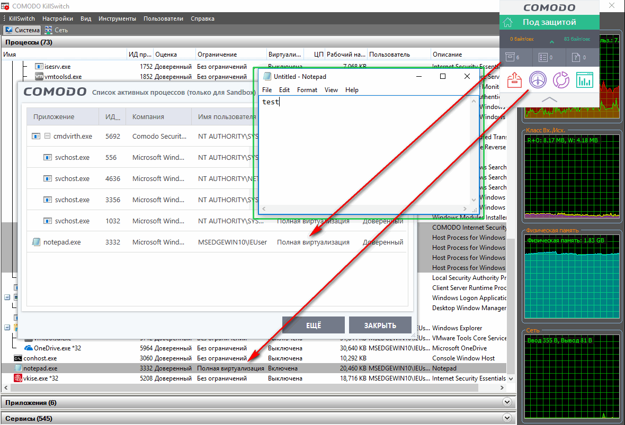
Task: Expand the Приложения (6) section
Action: coord(507,402)
